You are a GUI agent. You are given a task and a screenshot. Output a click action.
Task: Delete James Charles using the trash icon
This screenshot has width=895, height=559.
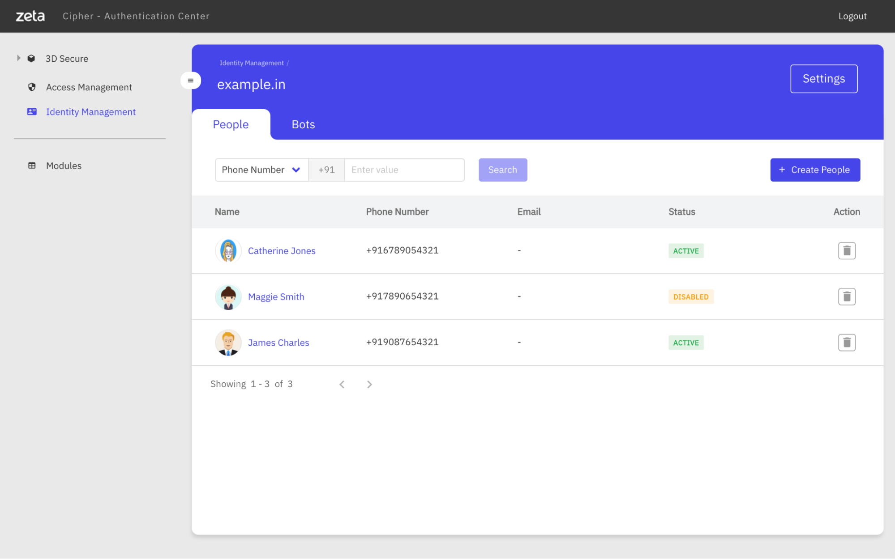[x=846, y=342]
